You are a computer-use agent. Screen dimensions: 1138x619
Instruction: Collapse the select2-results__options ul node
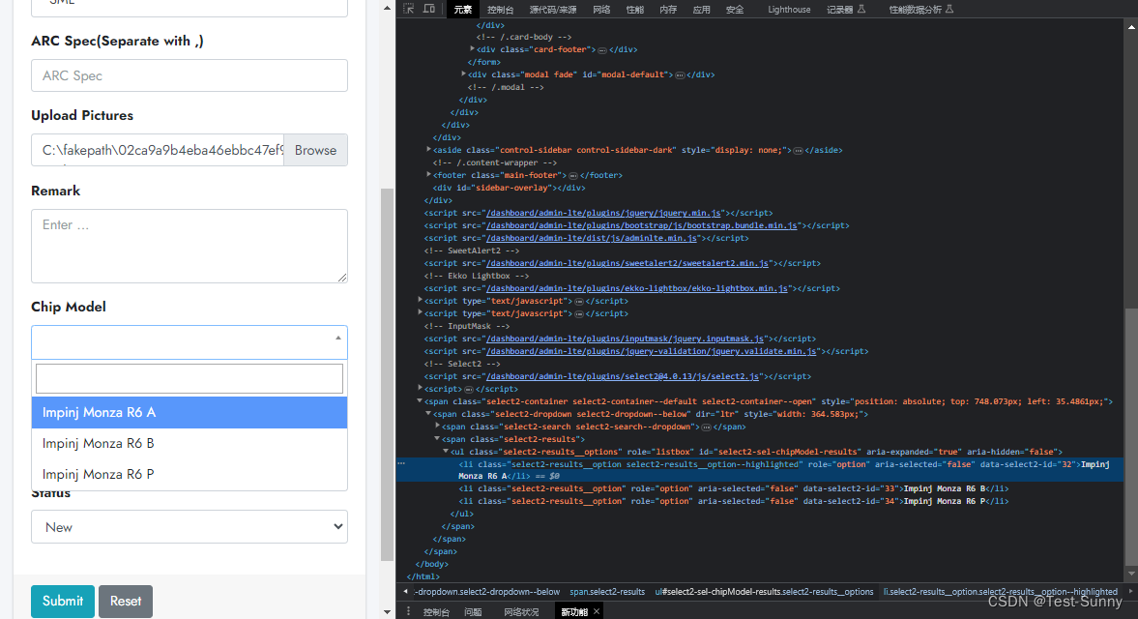click(x=446, y=452)
